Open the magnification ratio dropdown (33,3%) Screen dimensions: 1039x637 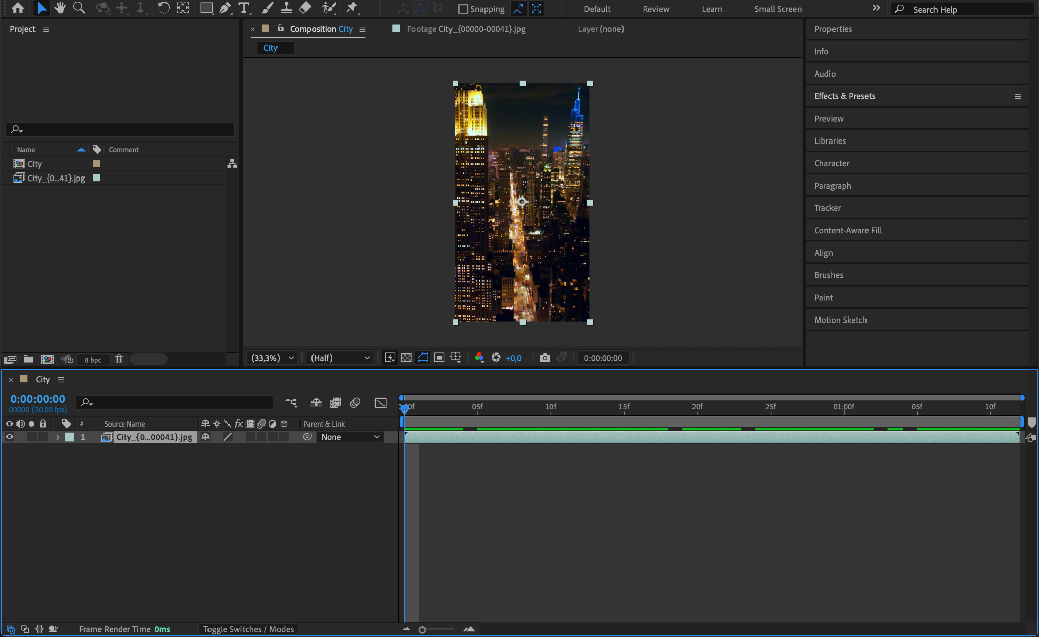tap(272, 358)
